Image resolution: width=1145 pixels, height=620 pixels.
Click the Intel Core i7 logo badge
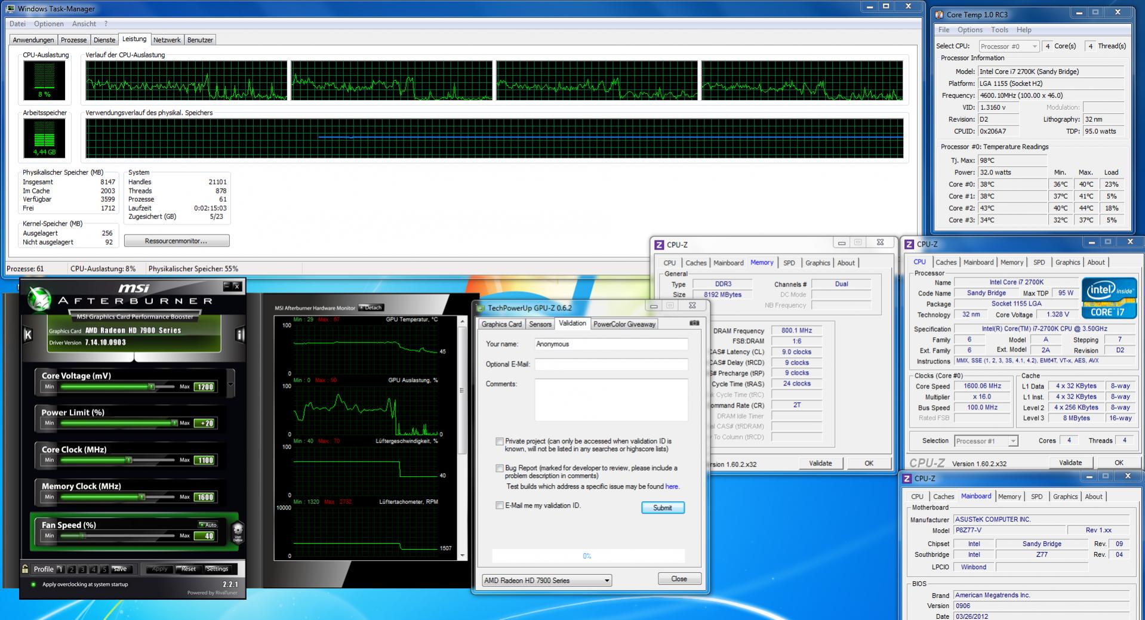tap(1109, 297)
